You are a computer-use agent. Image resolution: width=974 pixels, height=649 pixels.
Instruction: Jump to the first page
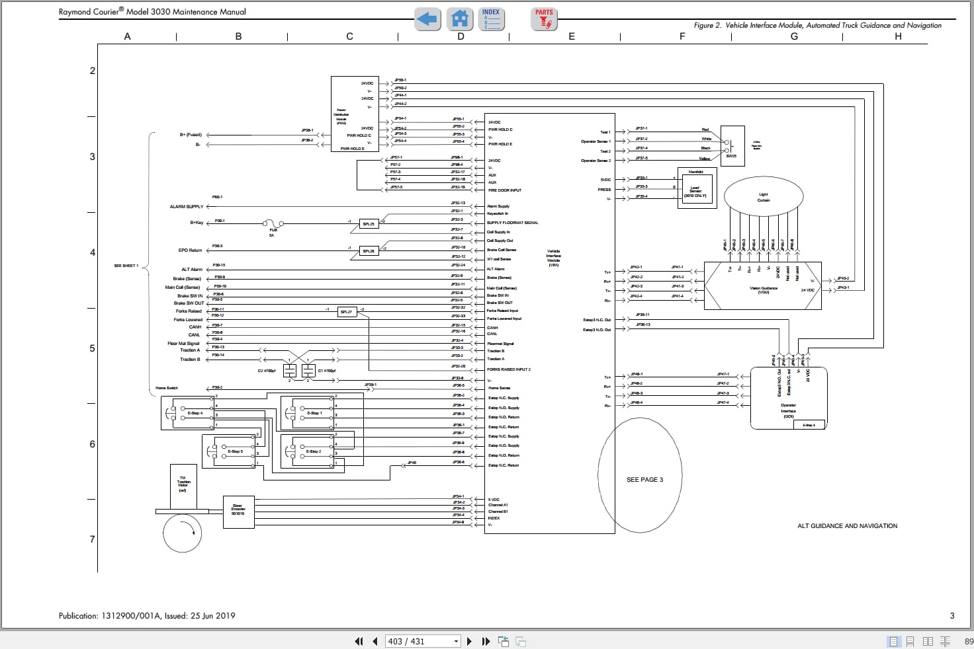(359, 641)
